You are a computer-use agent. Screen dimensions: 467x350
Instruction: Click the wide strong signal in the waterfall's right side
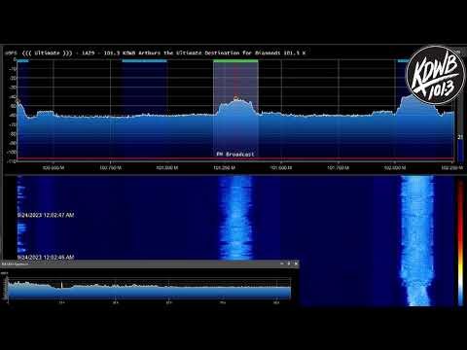tap(417, 240)
